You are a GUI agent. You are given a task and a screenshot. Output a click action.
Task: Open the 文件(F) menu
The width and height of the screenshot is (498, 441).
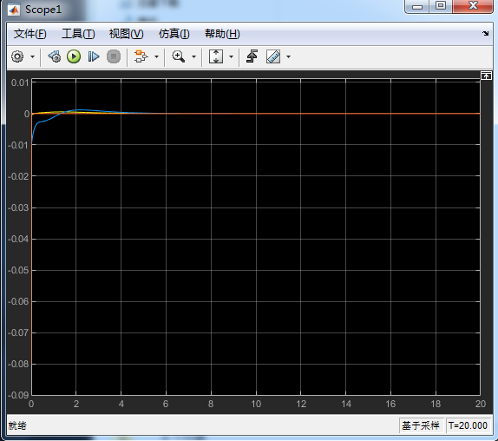[29, 34]
